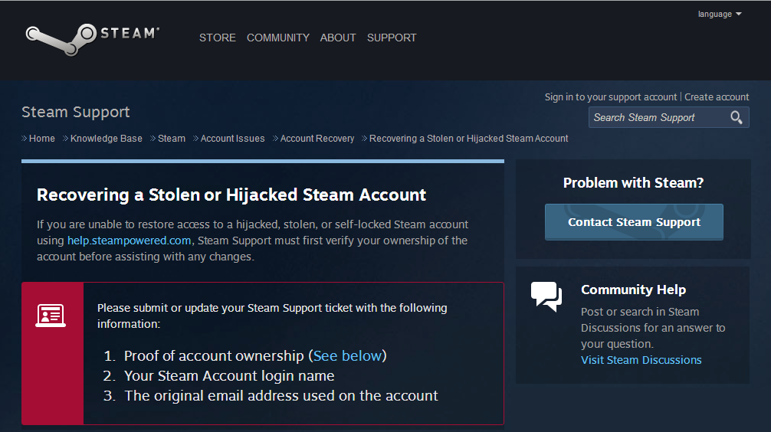Click the Community Help heading

click(633, 290)
